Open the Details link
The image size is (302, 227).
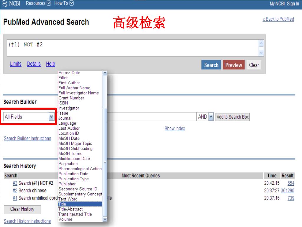coord(34,64)
